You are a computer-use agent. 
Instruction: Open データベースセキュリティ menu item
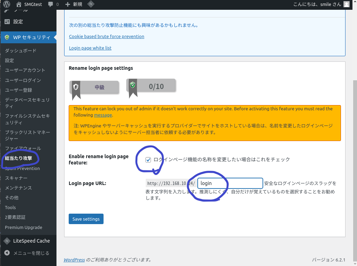click(x=27, y=103)
